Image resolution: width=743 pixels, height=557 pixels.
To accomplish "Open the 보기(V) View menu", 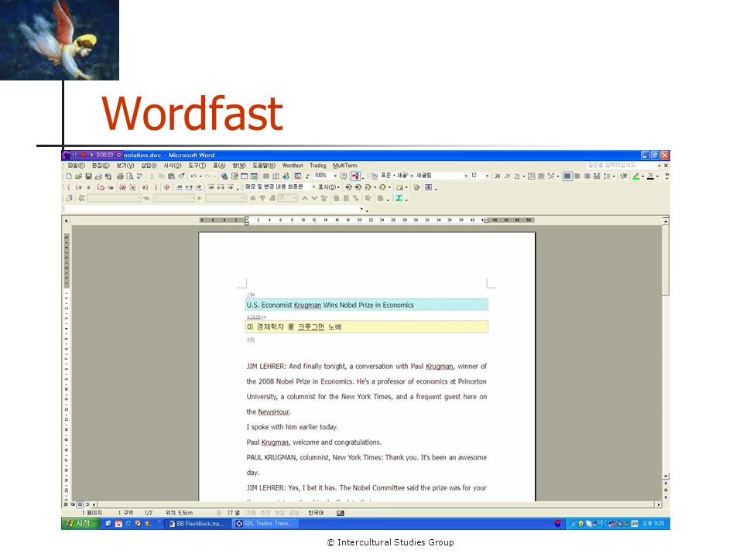I will (125, 166).
